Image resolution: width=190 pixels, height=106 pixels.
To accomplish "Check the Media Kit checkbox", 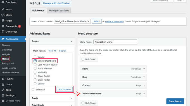I will tap(35, 72).
